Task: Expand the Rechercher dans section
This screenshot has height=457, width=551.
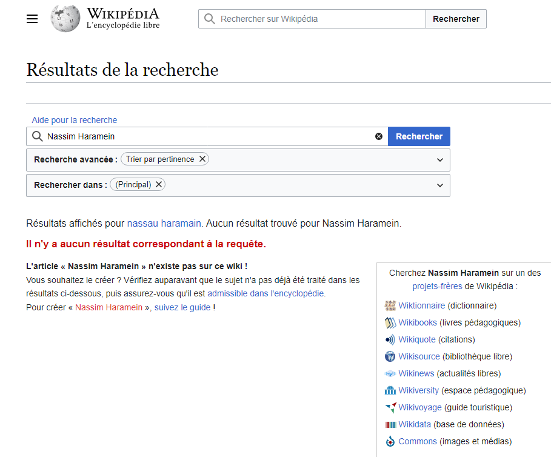Action: click(440, 185)
